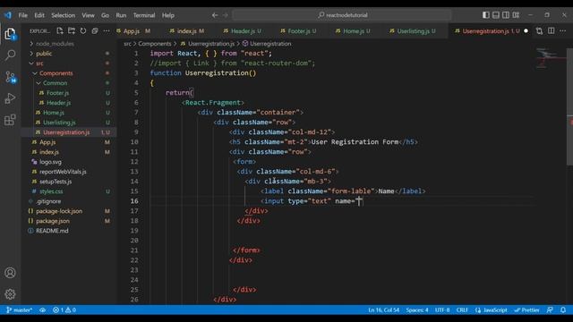Screen dimensions: 573x322
Task: Show errors and warnings in status bar
Action: click(64, 310)
